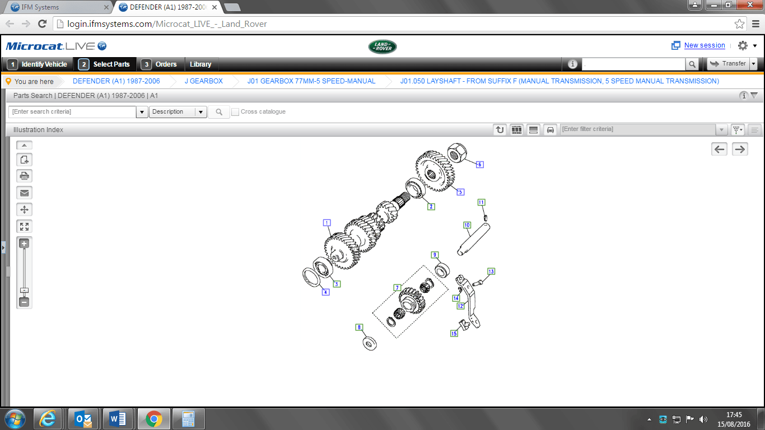765x430 pixels.
Task: Go to the next illustration arrow
Action: (x=740, y=149)
